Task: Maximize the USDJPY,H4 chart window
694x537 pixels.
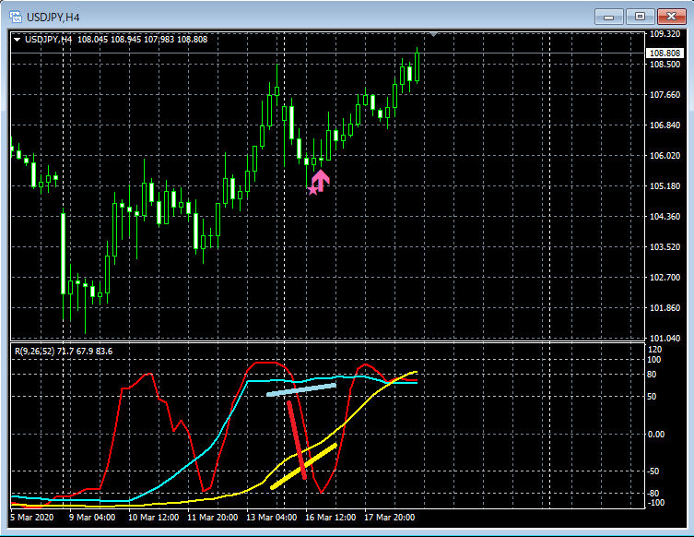Action: pos(640,17)
